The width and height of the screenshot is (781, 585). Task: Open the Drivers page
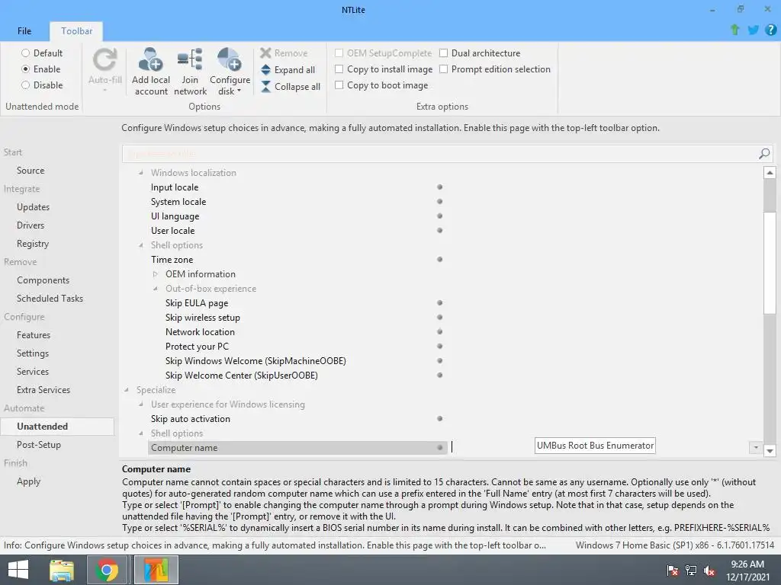(x=31, y=225)
